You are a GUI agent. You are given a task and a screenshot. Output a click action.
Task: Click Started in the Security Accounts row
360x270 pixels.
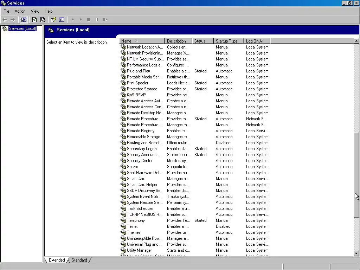tap(200, 155)
